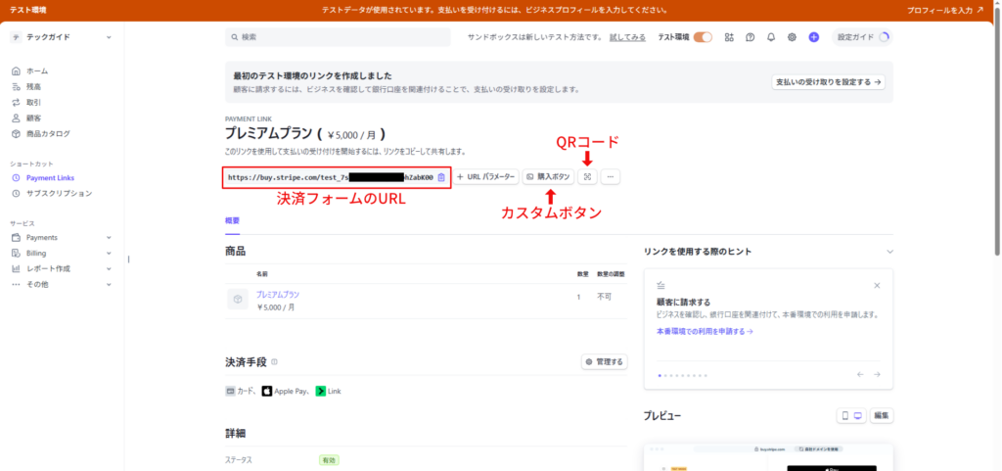Expand the Payments sidebar section chevron
Image resolution: width=1002 pixels, height=471 pixels.
[109, 237]
